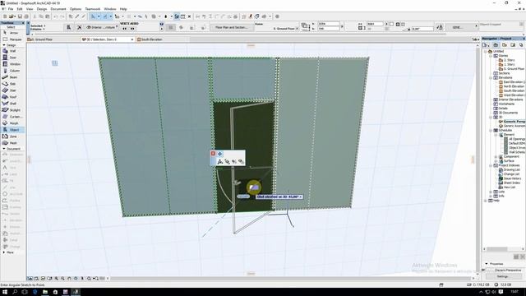Open the Options menu
Screen dimensions: 526x296
[x=76, y=9]
